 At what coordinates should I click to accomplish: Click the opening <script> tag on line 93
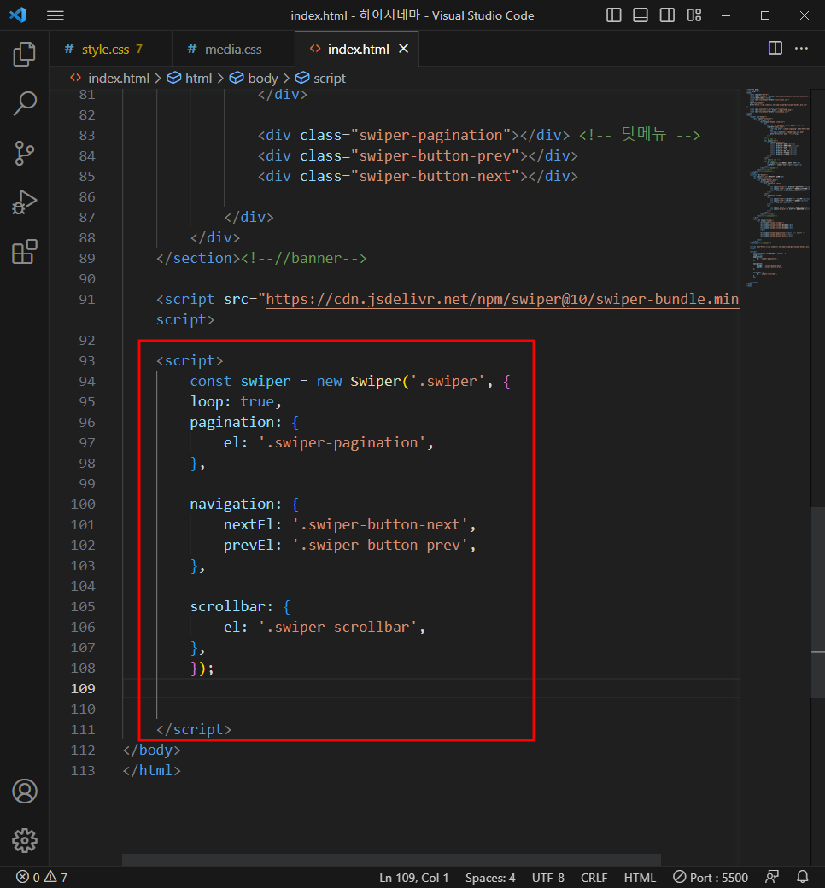(x=190, y=360)
